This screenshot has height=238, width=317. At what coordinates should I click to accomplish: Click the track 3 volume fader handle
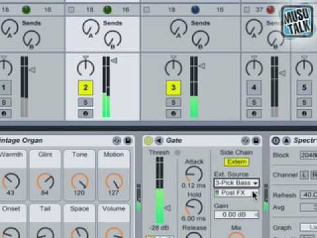pos(202,66)
